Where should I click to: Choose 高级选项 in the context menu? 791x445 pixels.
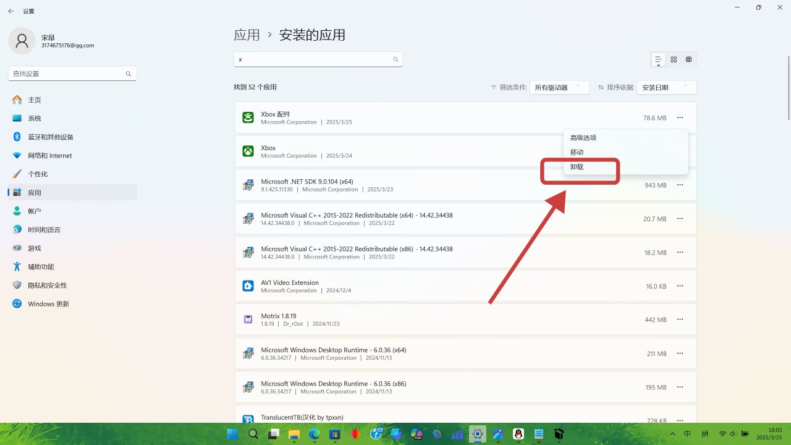583,138
